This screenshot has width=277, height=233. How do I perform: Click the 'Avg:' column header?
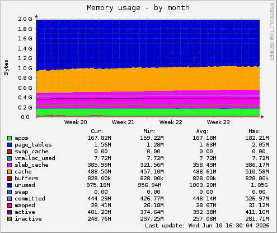(x=202, y=131)
